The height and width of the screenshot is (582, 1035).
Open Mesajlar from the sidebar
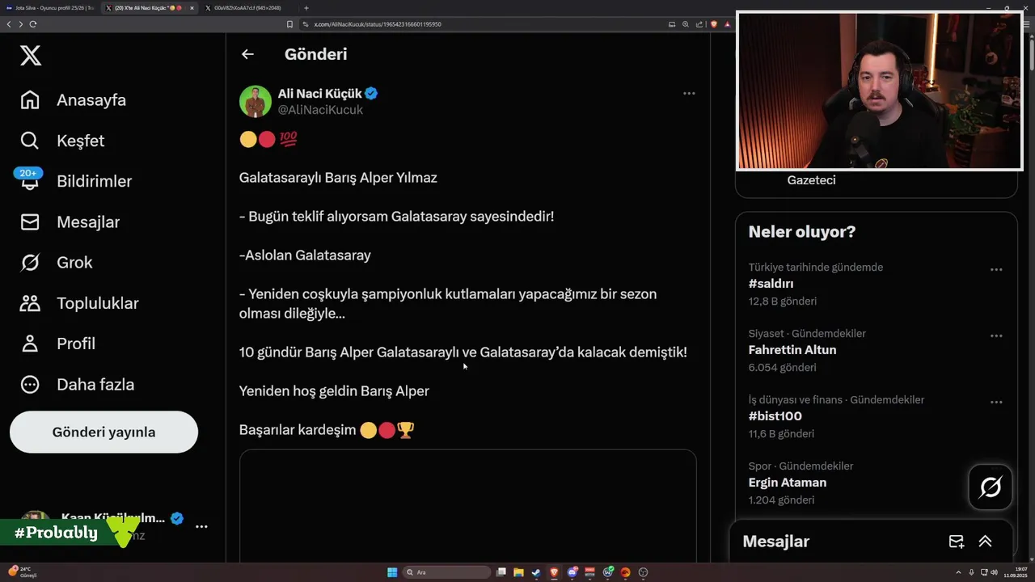click(70, 221)
